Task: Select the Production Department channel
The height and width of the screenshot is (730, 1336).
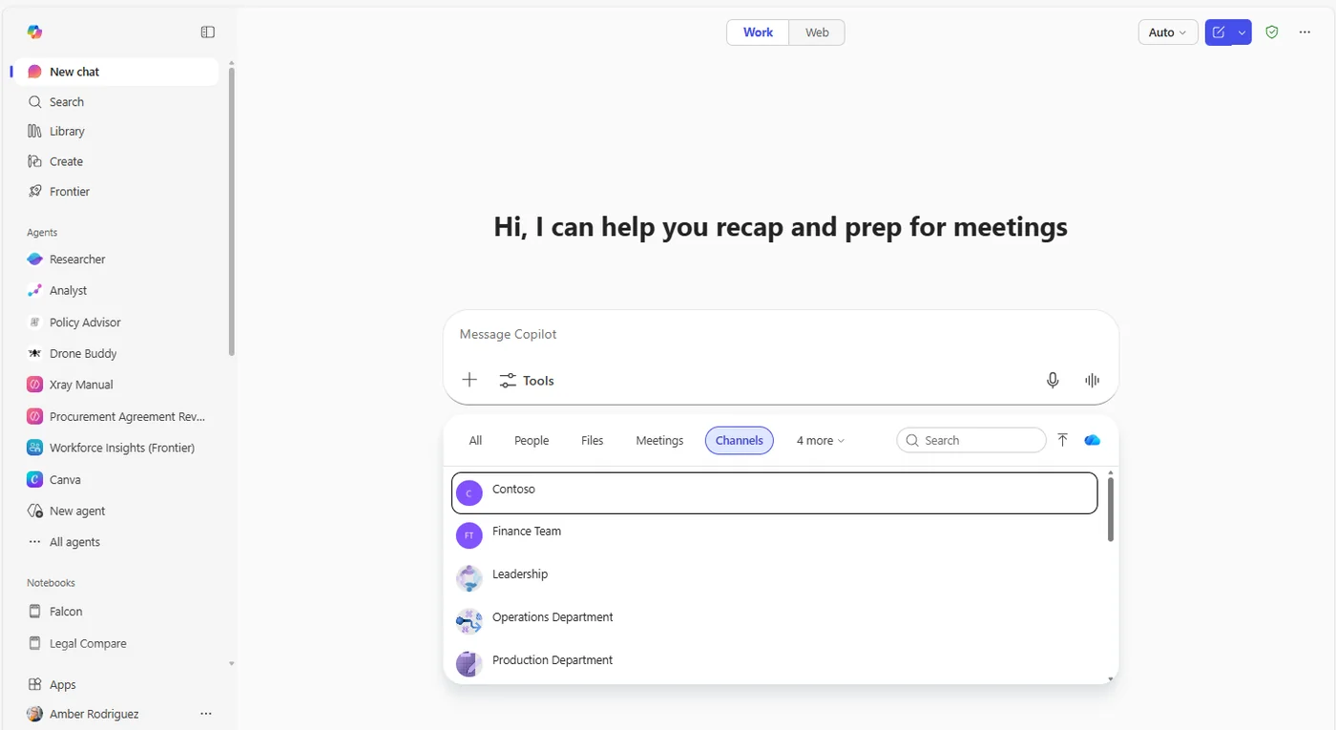Action: [x=774, y=663]
